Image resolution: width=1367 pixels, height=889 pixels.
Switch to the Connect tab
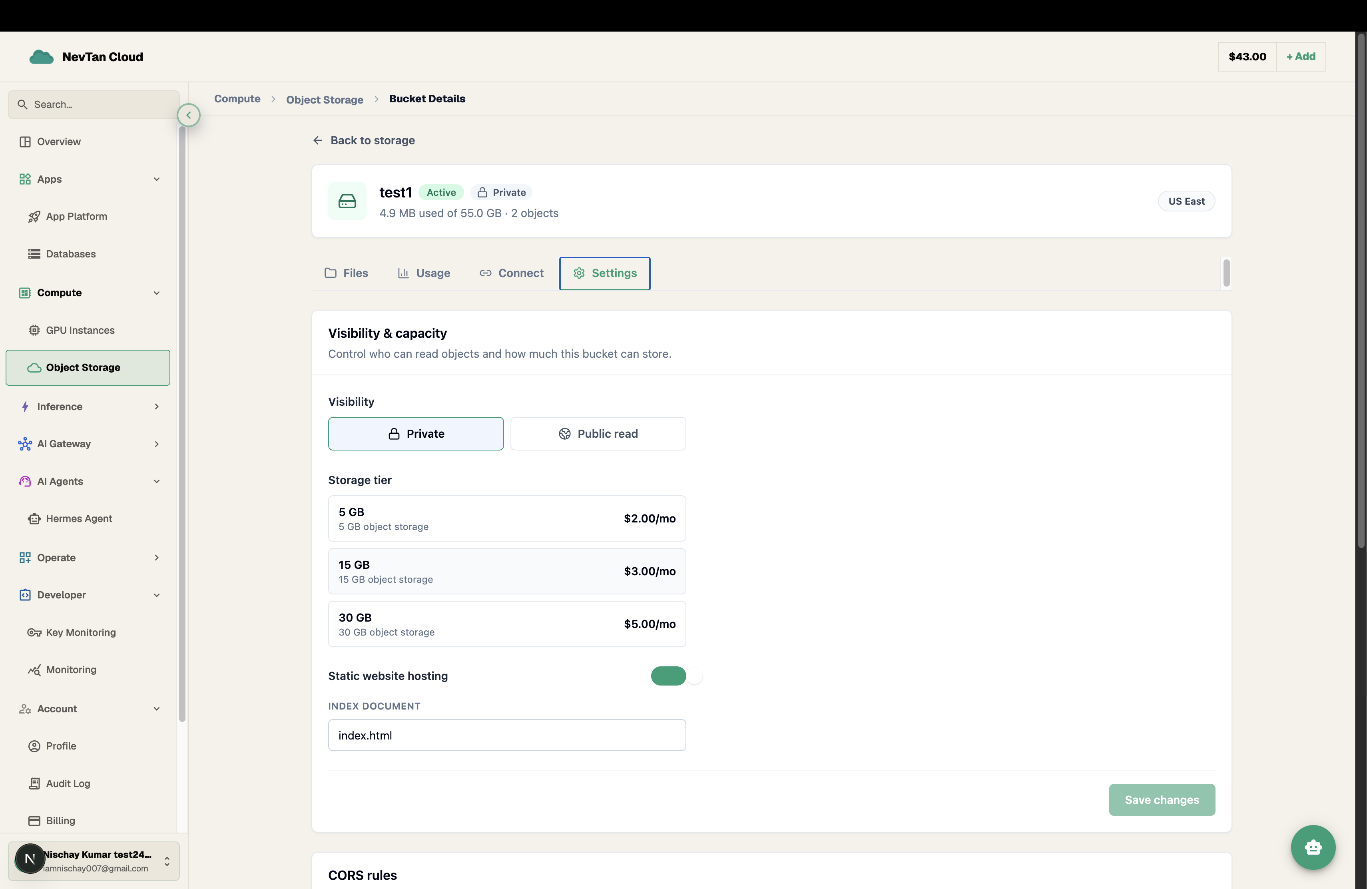[511, 273]
